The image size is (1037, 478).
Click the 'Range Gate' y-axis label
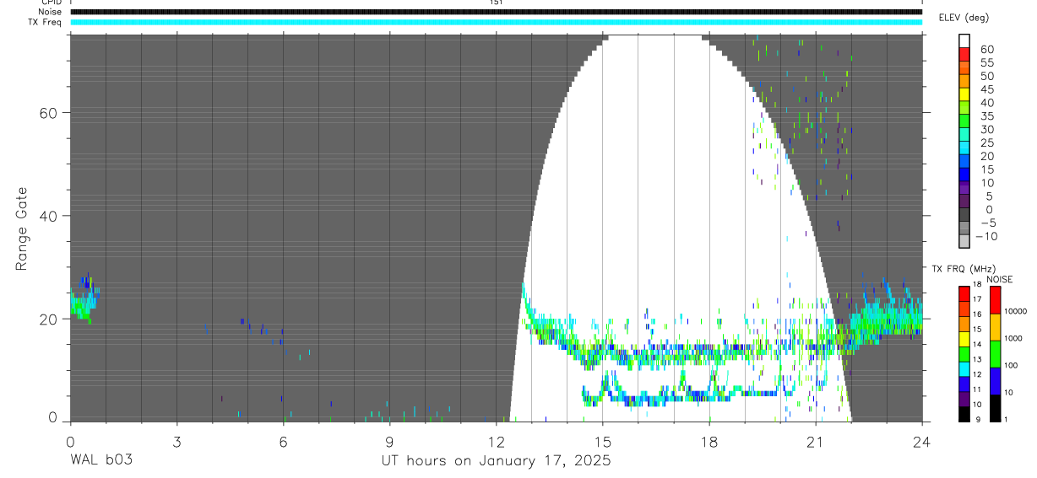[x=23, y=230]
